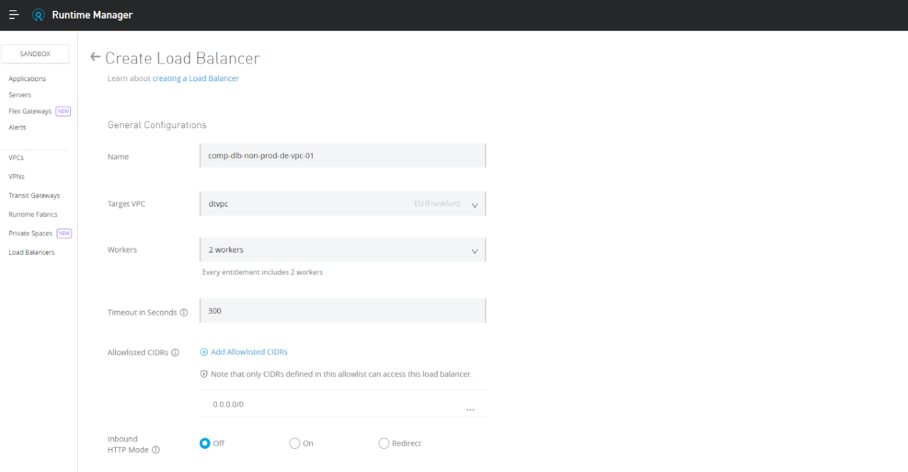Viewport: 908px width, 472px height.
Task: Open Servers in the sidebar
Action: point(20,95)
